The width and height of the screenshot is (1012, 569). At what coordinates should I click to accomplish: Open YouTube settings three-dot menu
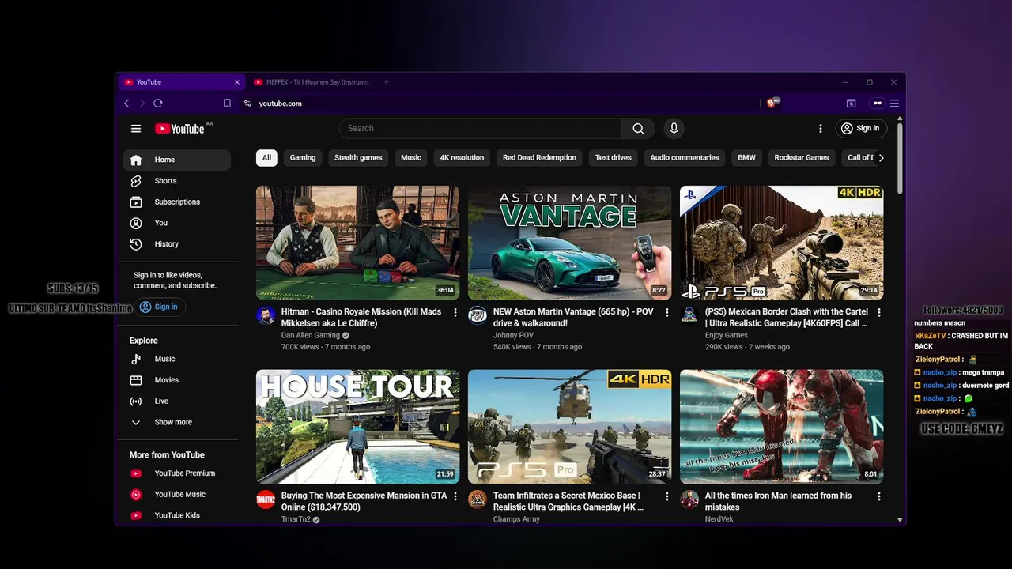point(820,128)
